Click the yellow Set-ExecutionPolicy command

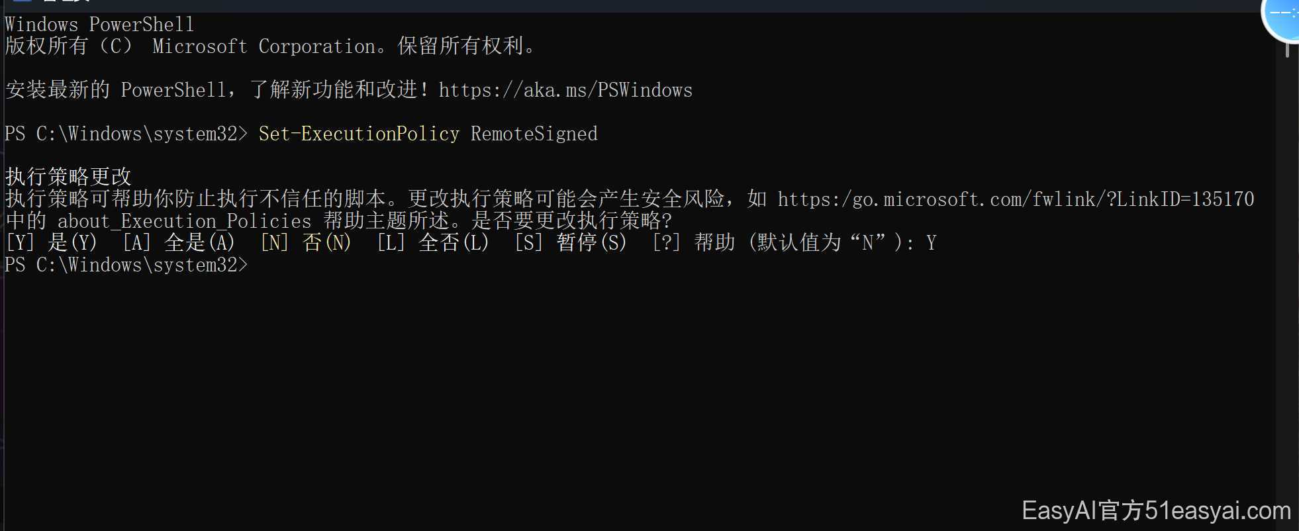[359, 134]
